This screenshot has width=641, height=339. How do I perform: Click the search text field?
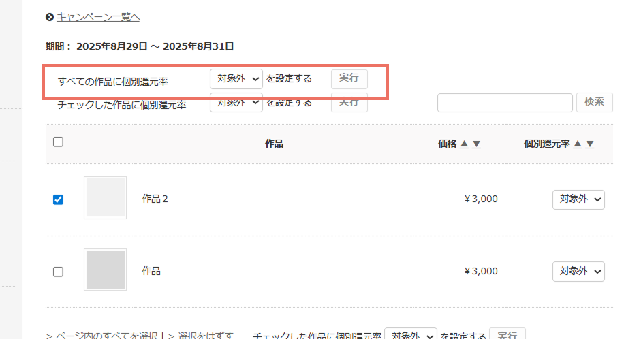[x=504, y=102]
